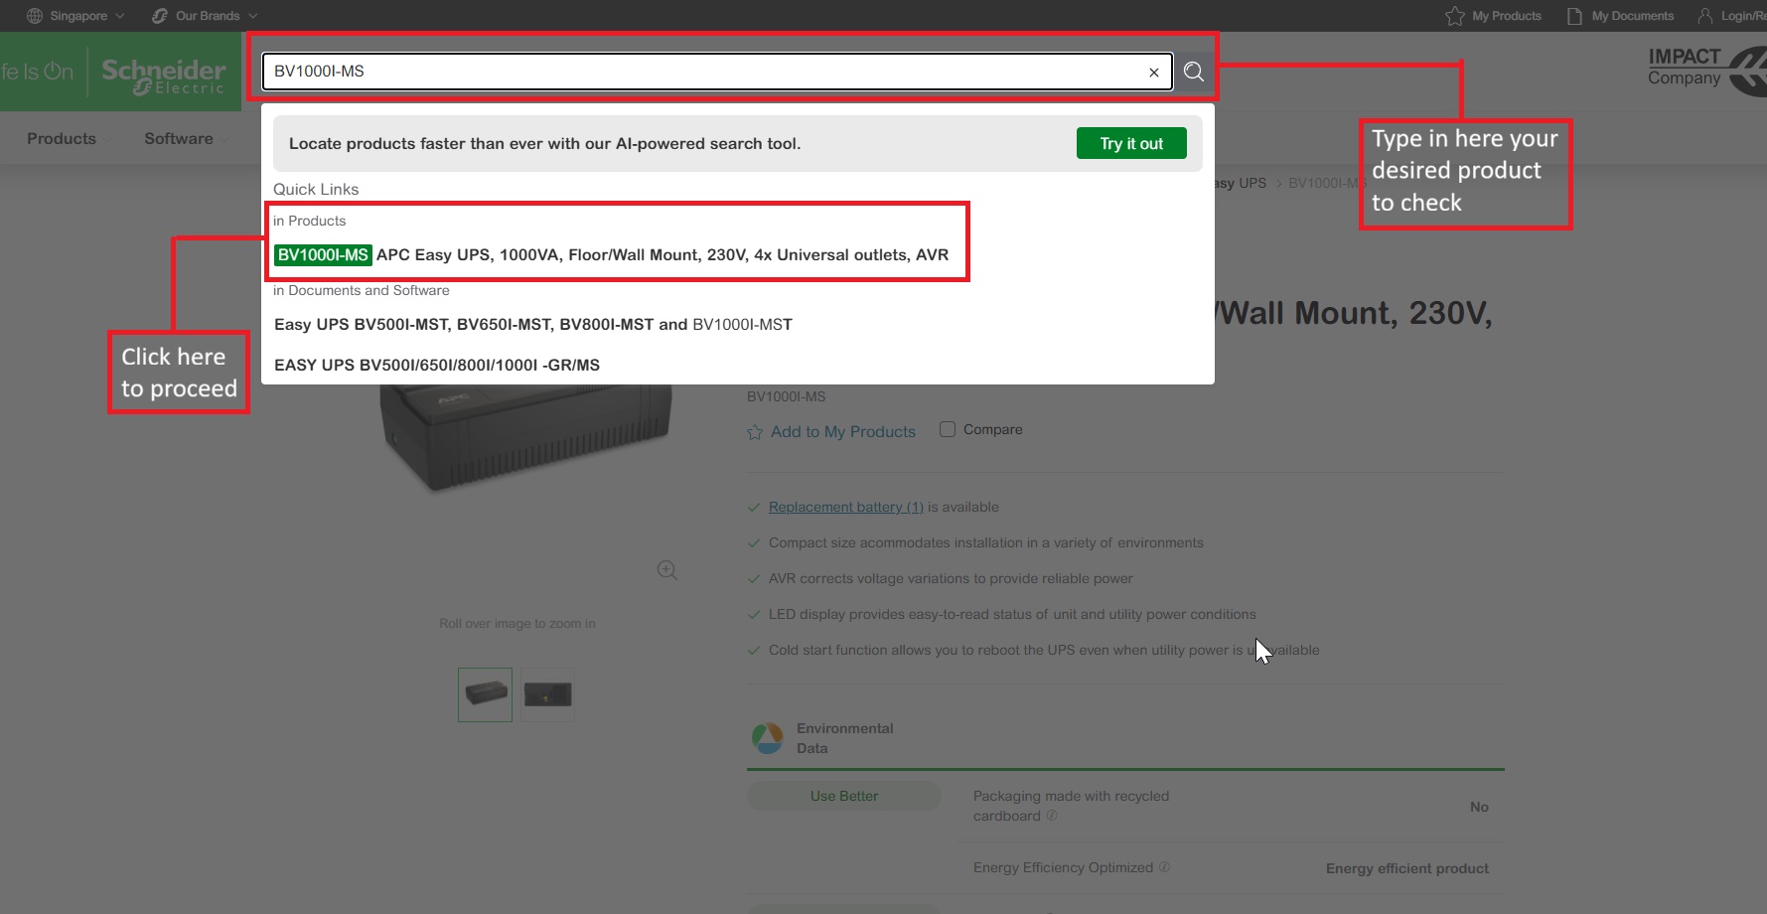Screen dimensions: 1767x914
Task: Tick the Compare checkbox
Action: (x=948, y=429)
